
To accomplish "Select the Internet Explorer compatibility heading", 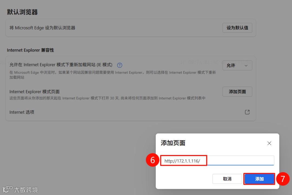I will coord(30,50).
